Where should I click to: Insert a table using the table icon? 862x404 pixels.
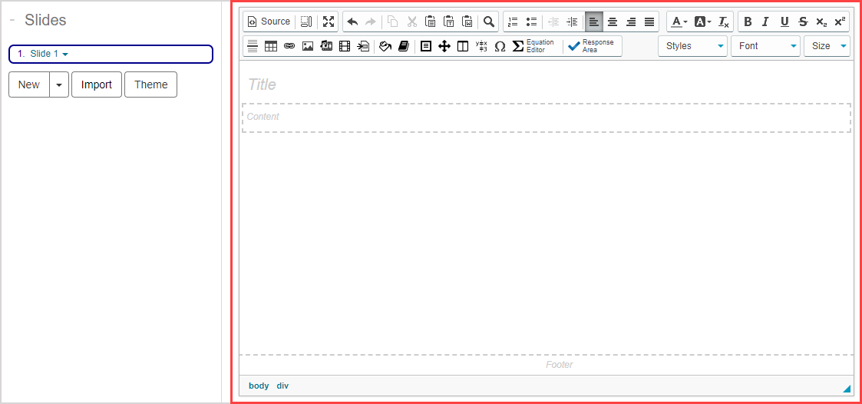click(x=271, y=46)
